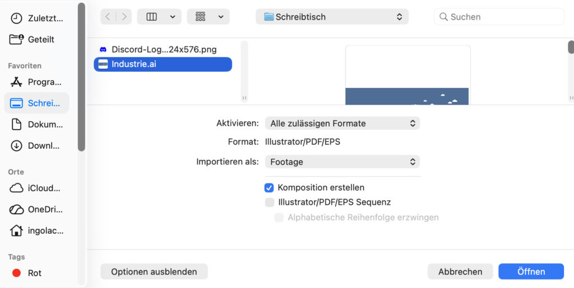Open the Schreibtisch location popup
This screenshot has height=288, width=574.
click(332, 17)
